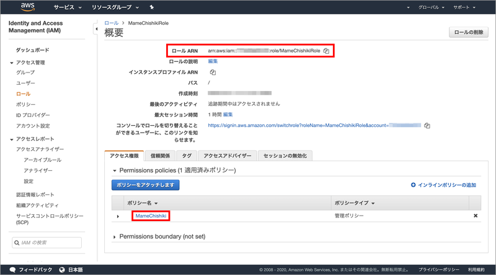Switch to the セッションの無効化 tab
The width and height of the screenshot is (496, 275).
pos(285,156)
